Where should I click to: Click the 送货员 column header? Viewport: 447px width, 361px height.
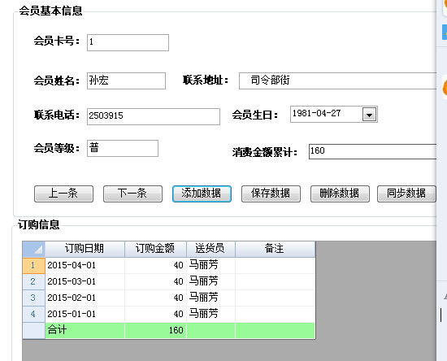210,250
